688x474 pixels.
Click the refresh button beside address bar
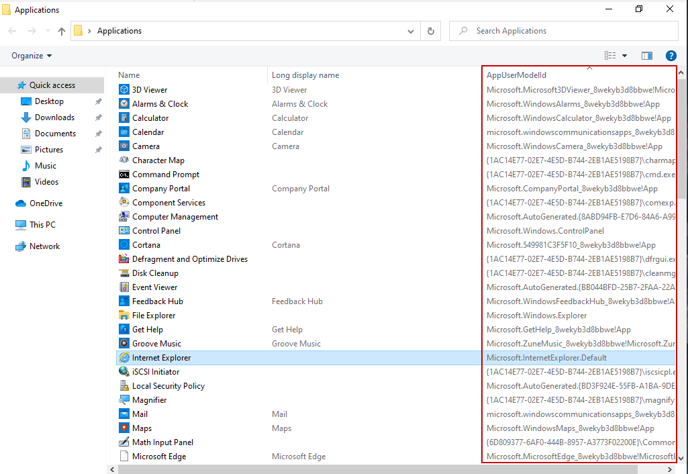tap(431, 31)
